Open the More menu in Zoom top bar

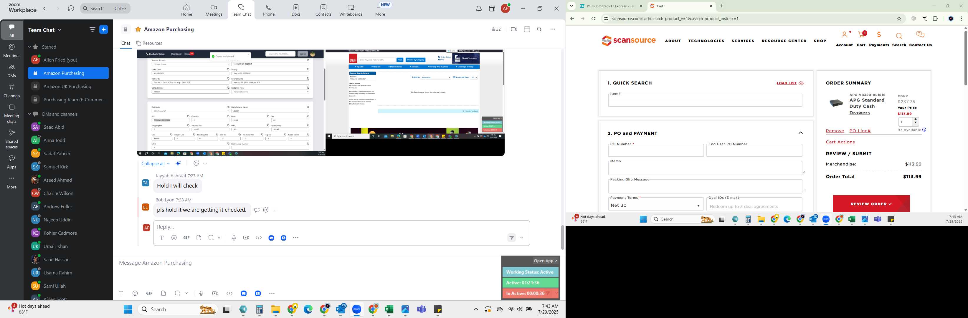380,10
